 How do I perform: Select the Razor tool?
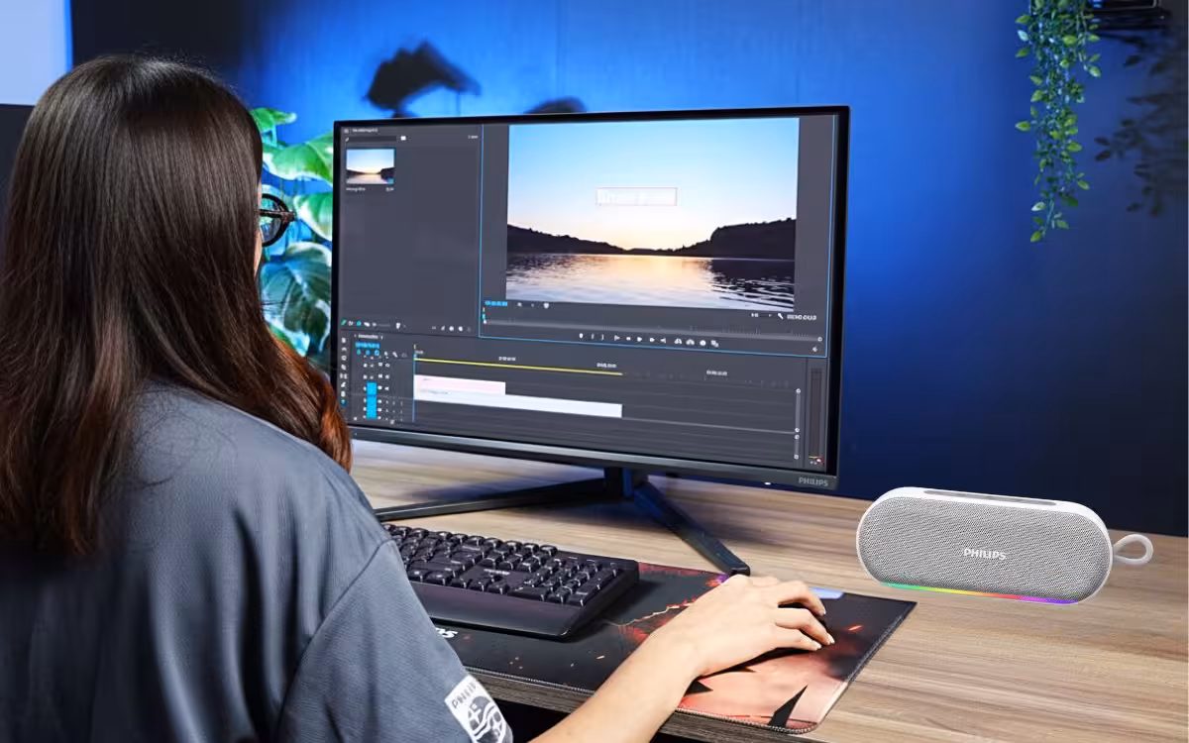pyautogui.click(x=344, y=368)
